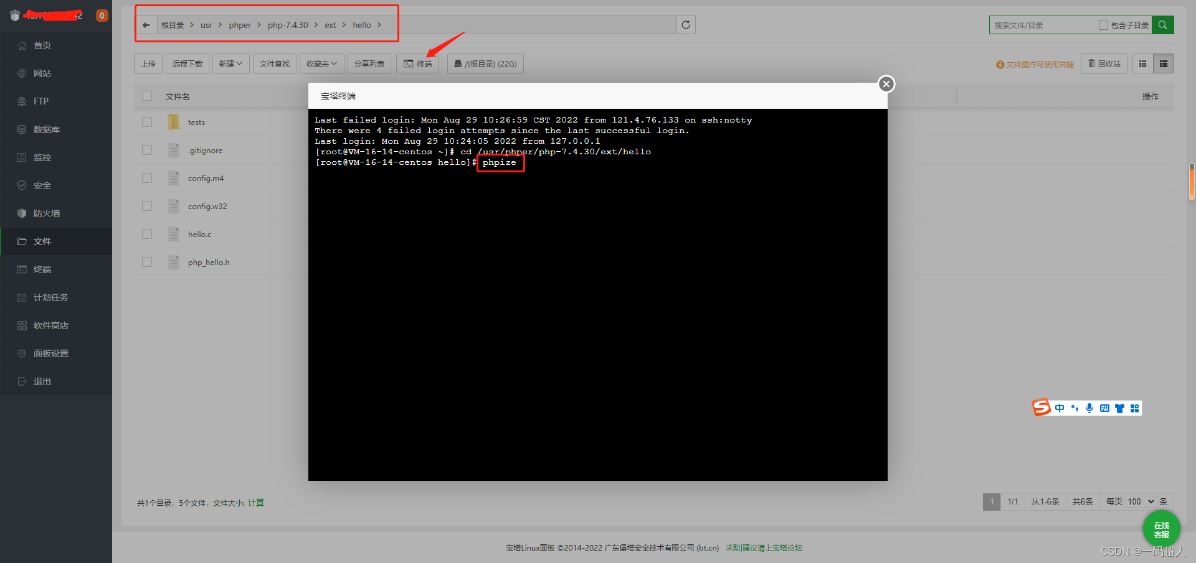Image resolution: width=1196 pixels, height=563 pixels.
Task: Click the notification count badge
Action: (102, 16)
